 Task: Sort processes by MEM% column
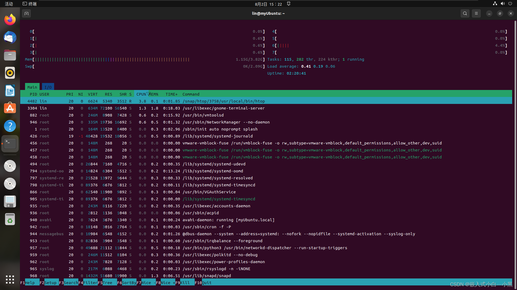coord(153,94)
